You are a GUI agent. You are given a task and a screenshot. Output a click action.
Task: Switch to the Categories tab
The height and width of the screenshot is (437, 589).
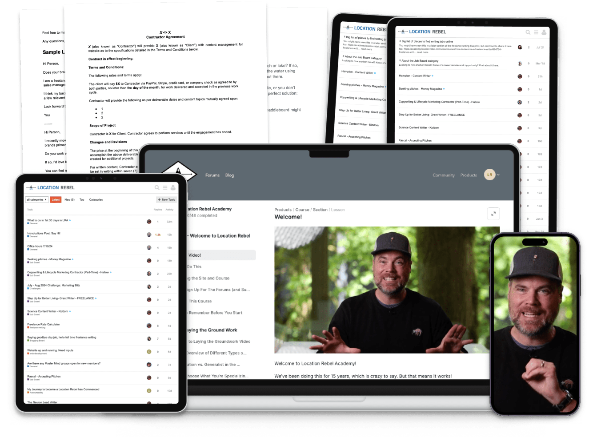tap(96, 200)
